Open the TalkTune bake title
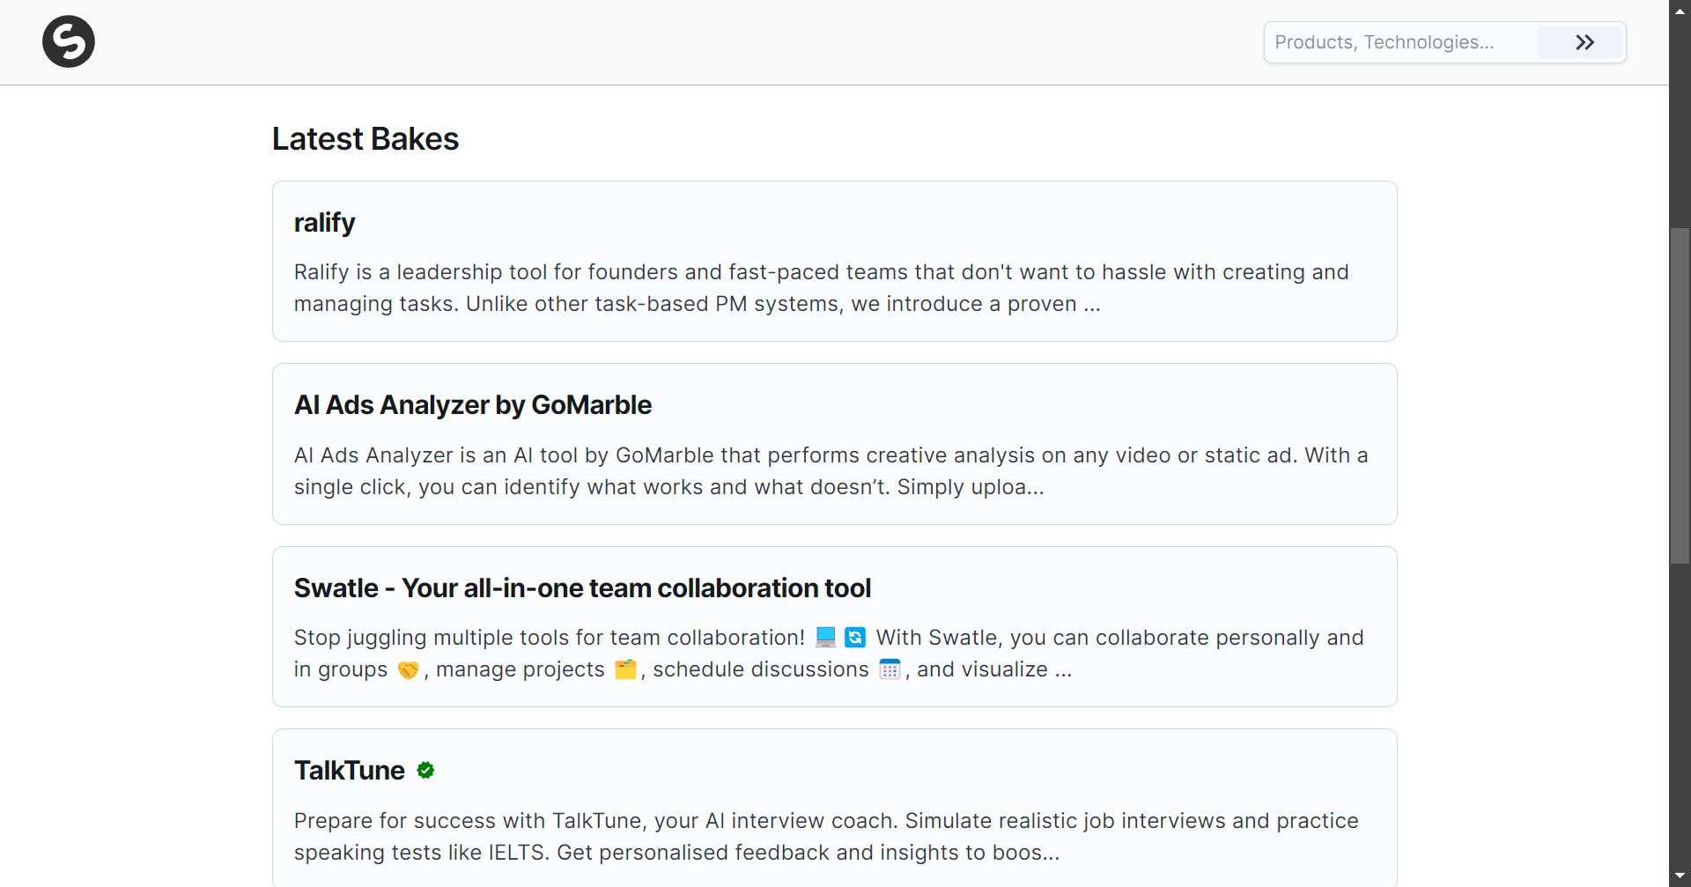This screenshot has width=1691, height=887. click(349, 771)
